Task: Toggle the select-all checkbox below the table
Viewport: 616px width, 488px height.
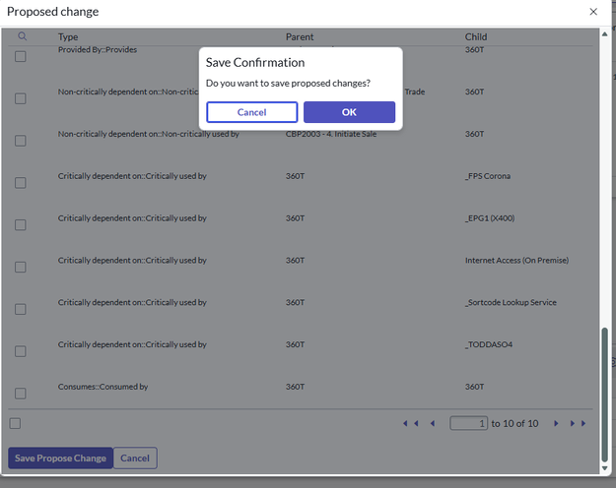Action: point(15,423)
